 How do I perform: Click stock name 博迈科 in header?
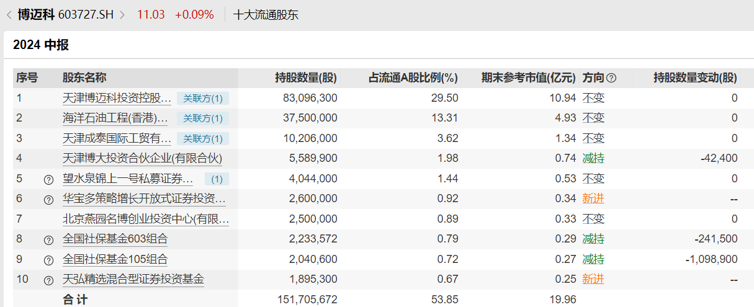(36, 14)
